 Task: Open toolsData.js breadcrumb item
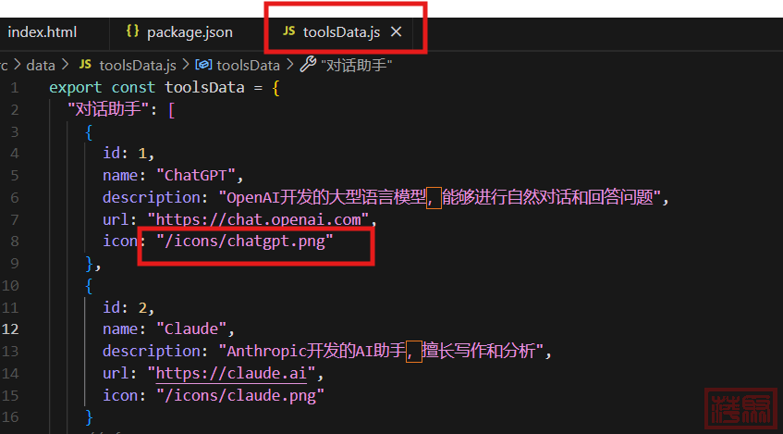click(x=138, y=66)
